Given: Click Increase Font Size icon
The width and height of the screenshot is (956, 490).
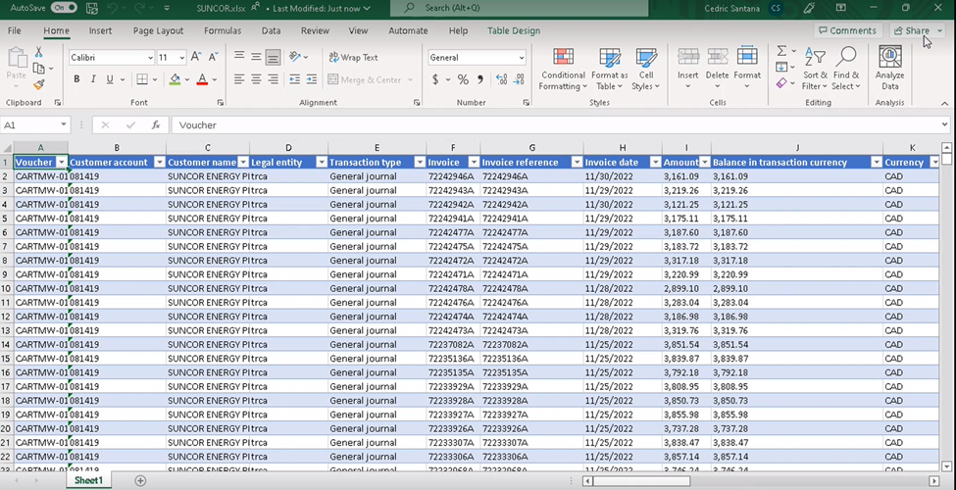Looking at the screenshot, I should (x=196, y=57).
